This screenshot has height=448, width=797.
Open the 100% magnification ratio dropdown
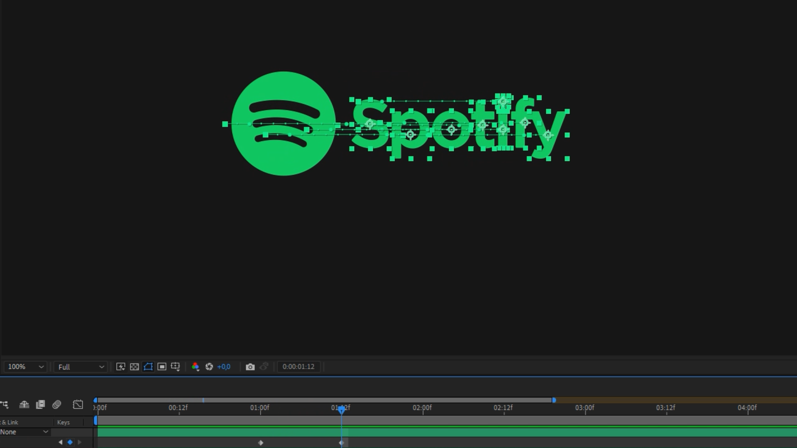(24, 367)
